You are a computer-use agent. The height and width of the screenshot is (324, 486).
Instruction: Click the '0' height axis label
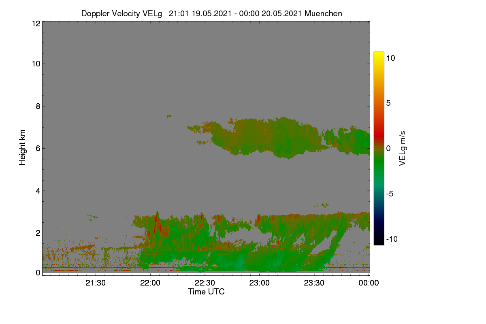tap(38, 273)
